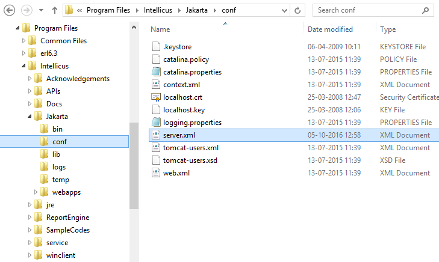439x262 pixels.
Task: Open the recent locations dropdown arrow
Action: 41,11
